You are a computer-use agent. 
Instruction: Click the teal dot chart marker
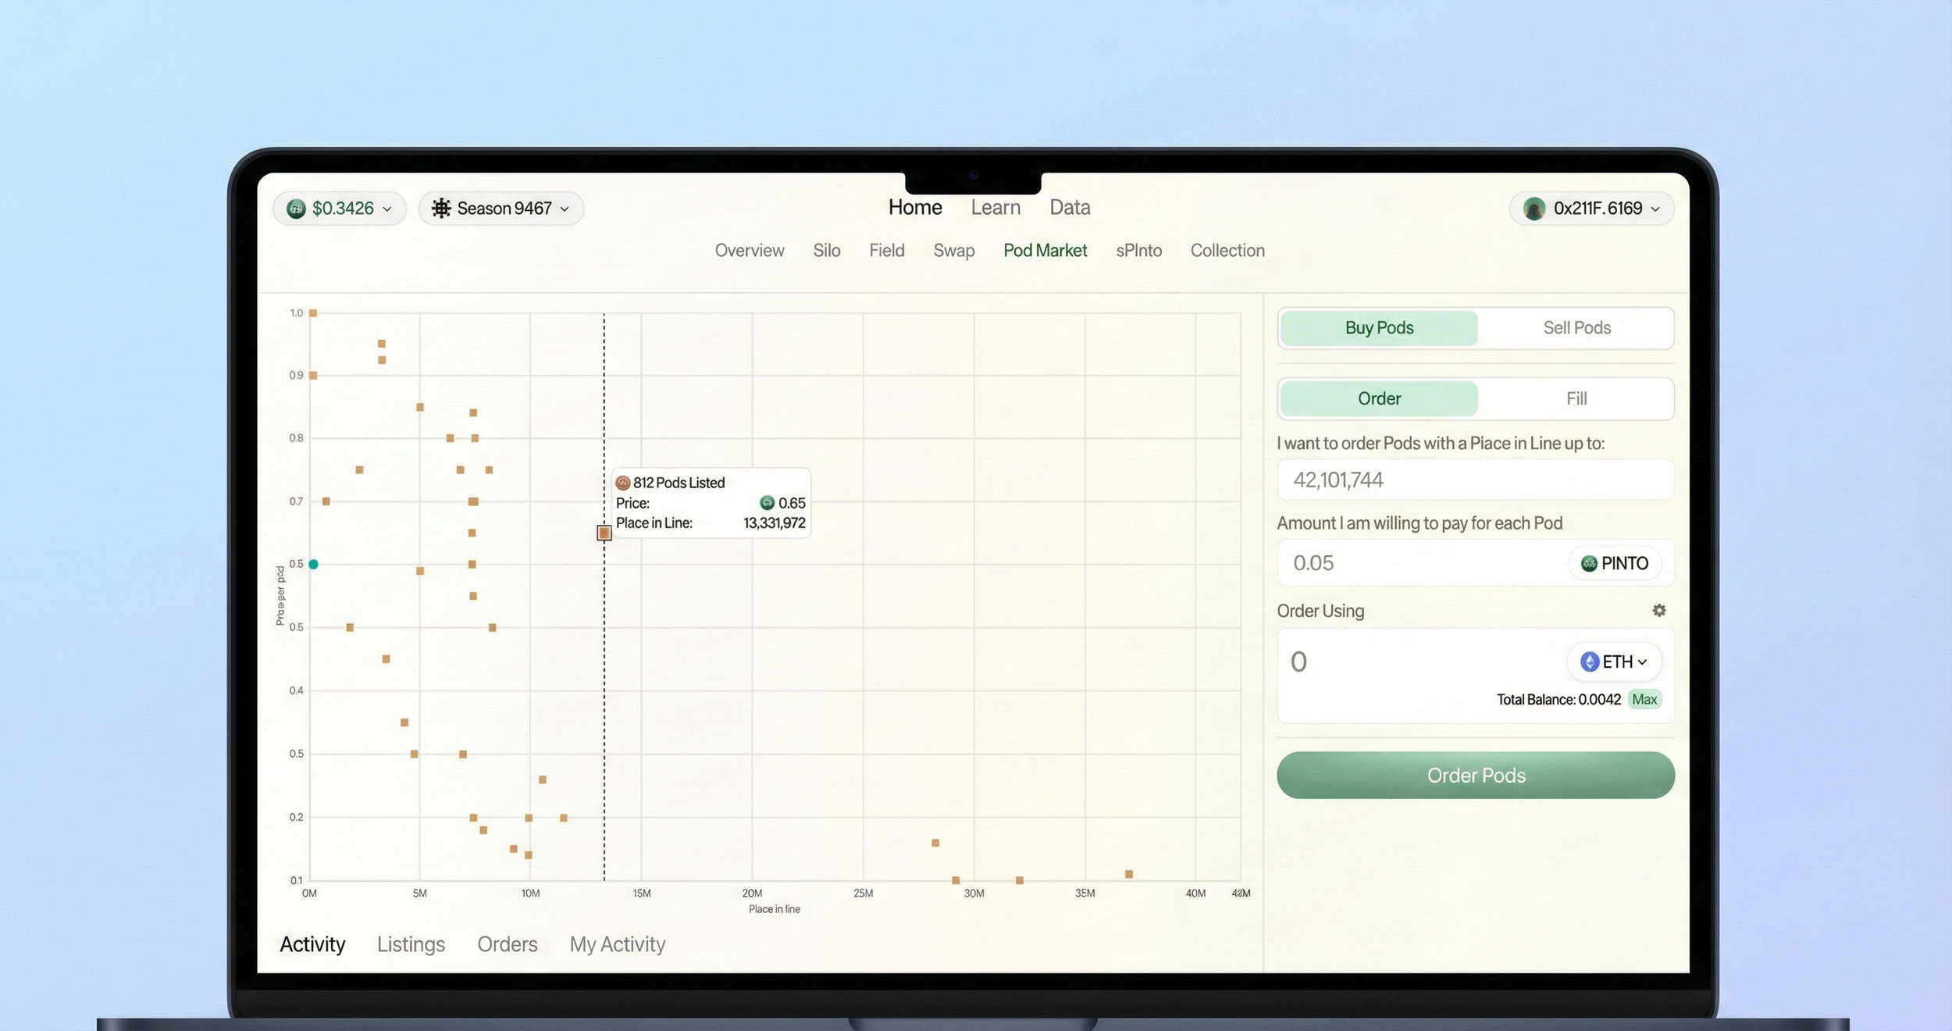click(x=313, y=564)
